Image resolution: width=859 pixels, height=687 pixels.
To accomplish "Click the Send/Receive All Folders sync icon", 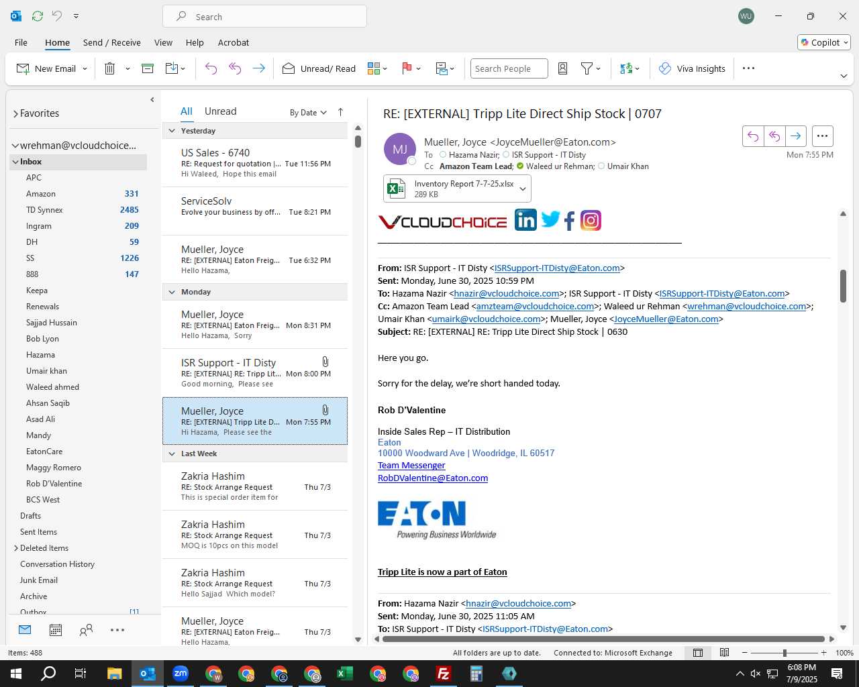I will pos(38,16).
